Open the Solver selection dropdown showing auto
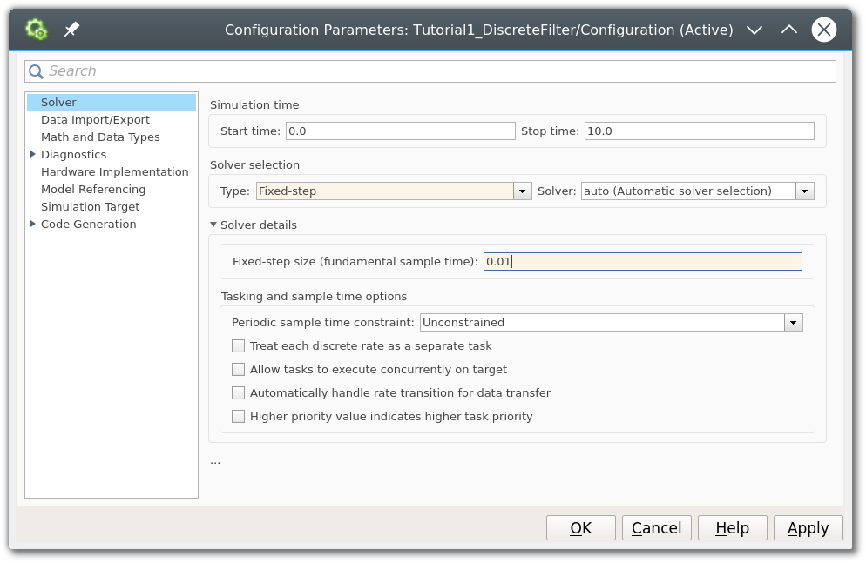The height and width of the screenshot is (563, 866). [804, 191]
